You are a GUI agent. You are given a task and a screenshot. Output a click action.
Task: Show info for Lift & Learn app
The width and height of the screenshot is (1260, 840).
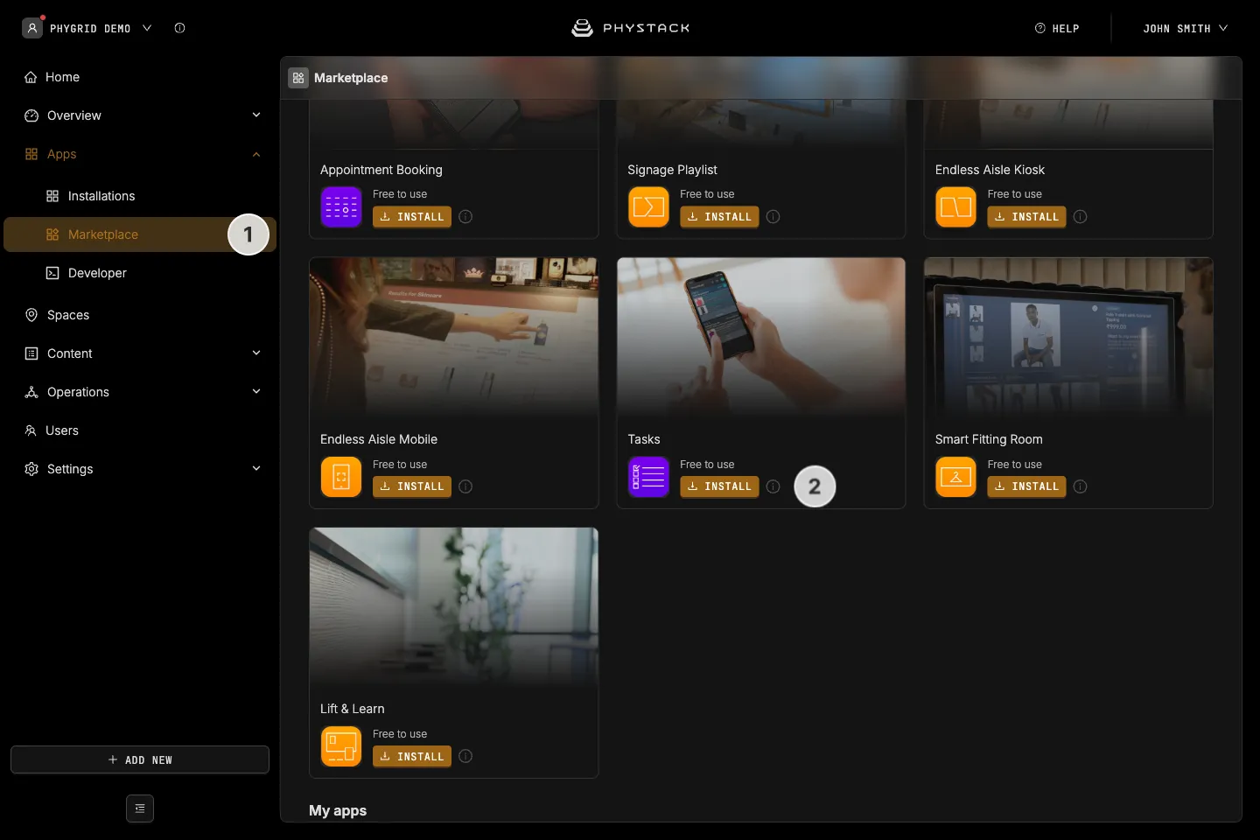click(x=465, y=756)
